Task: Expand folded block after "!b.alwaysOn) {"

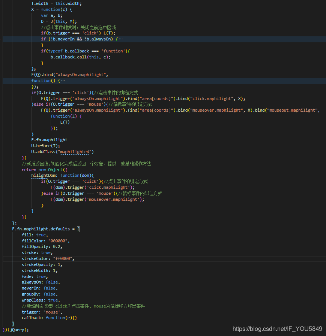Action: pos(121,39)
